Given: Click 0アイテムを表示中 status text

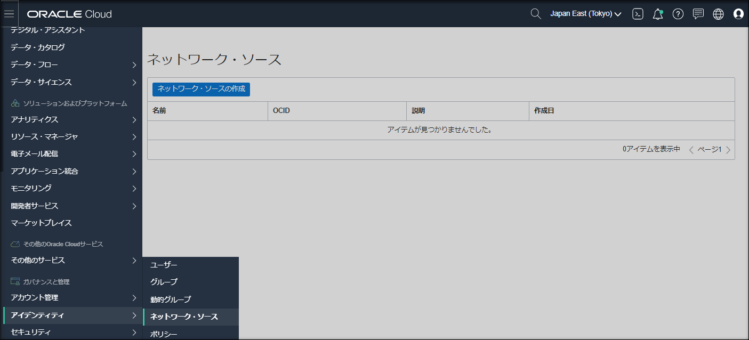Looking at the screenshot, I should click(x=651, y=149).
